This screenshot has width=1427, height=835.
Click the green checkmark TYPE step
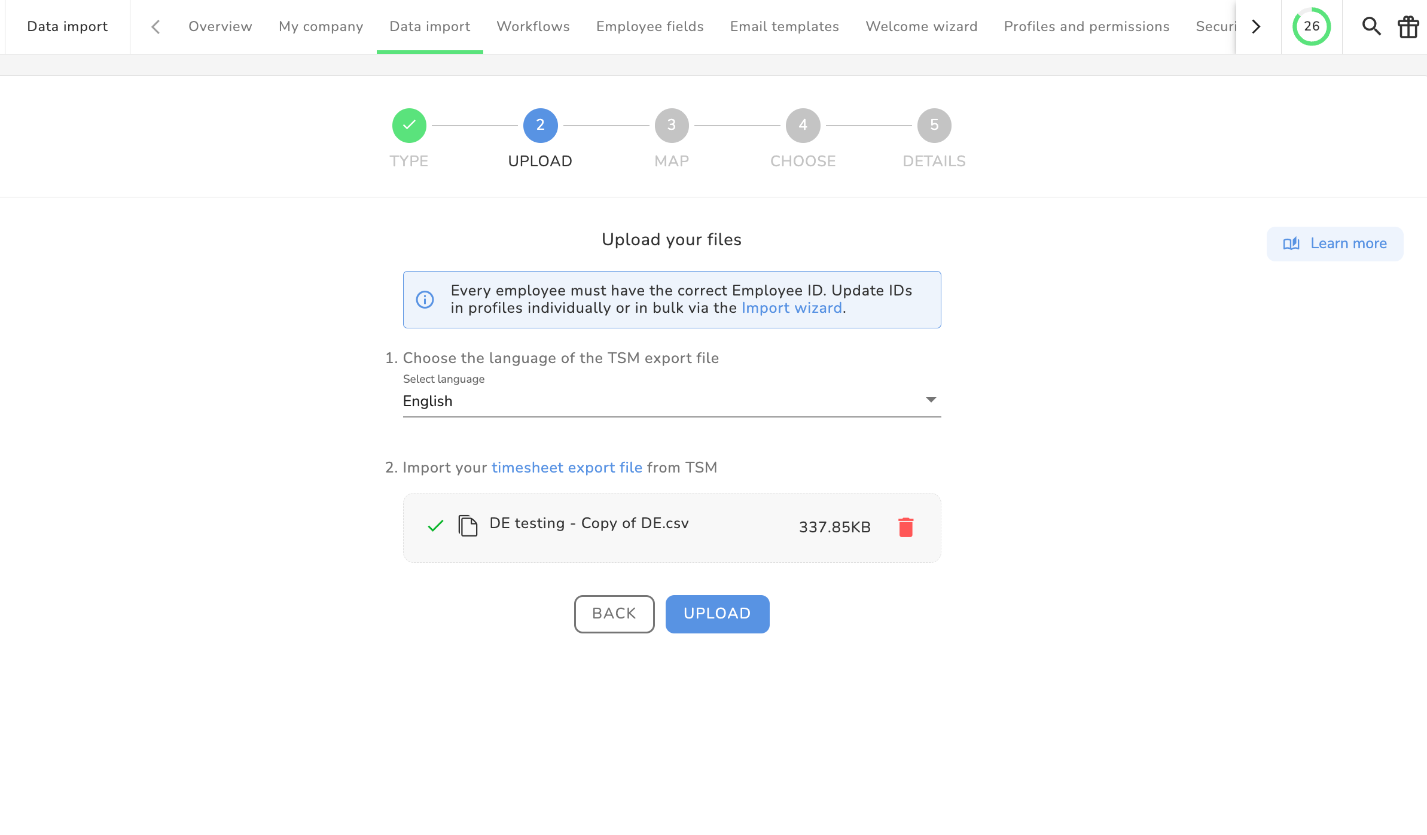tap(409, 125)
